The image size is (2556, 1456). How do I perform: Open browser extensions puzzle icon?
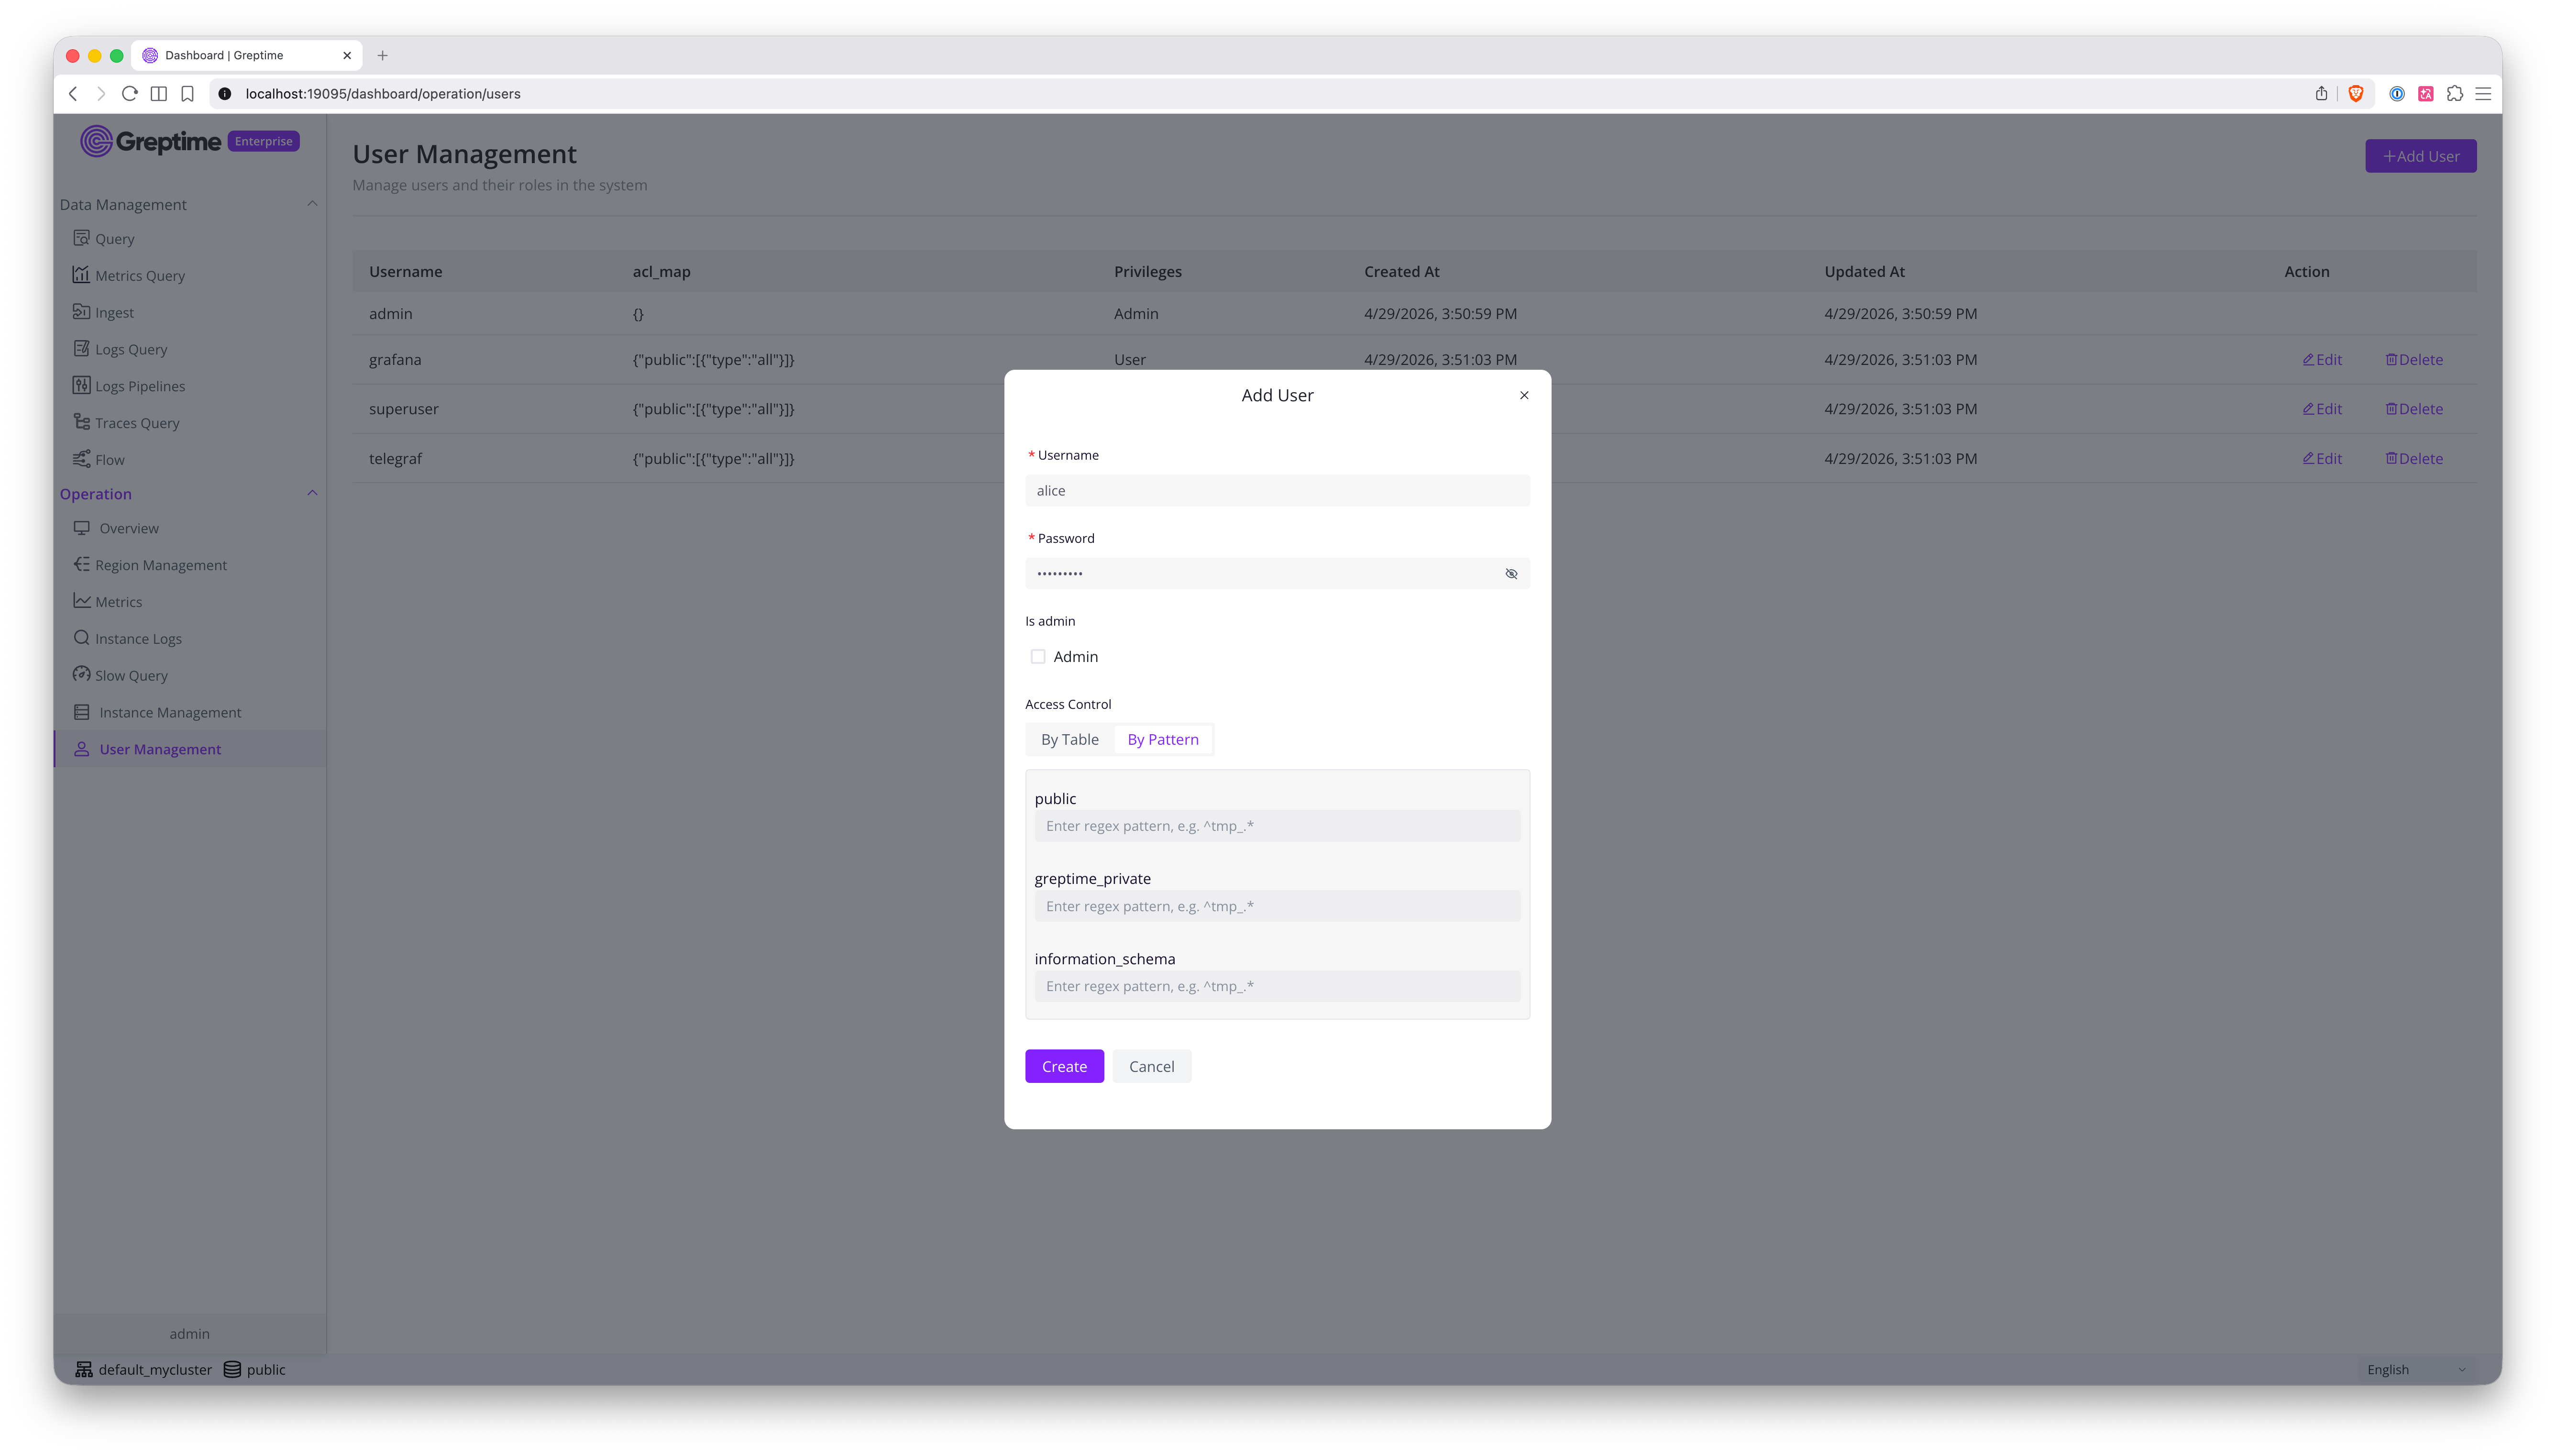(2454, 94)
